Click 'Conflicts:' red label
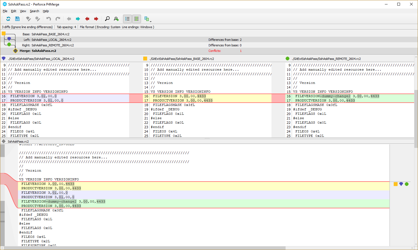418x250 pixels. (215, 51)
